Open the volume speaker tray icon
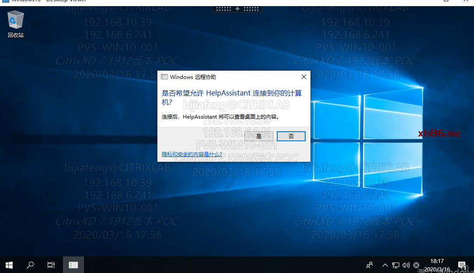This screenshot has height=273, width=474. pyautogui.click(x=406, y=265)
